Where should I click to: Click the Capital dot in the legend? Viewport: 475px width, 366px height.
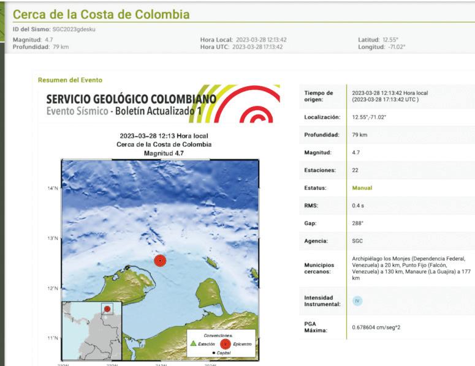(x=214, y=353)
